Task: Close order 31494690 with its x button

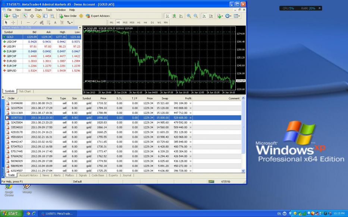Action: click(x=191, y=103)
